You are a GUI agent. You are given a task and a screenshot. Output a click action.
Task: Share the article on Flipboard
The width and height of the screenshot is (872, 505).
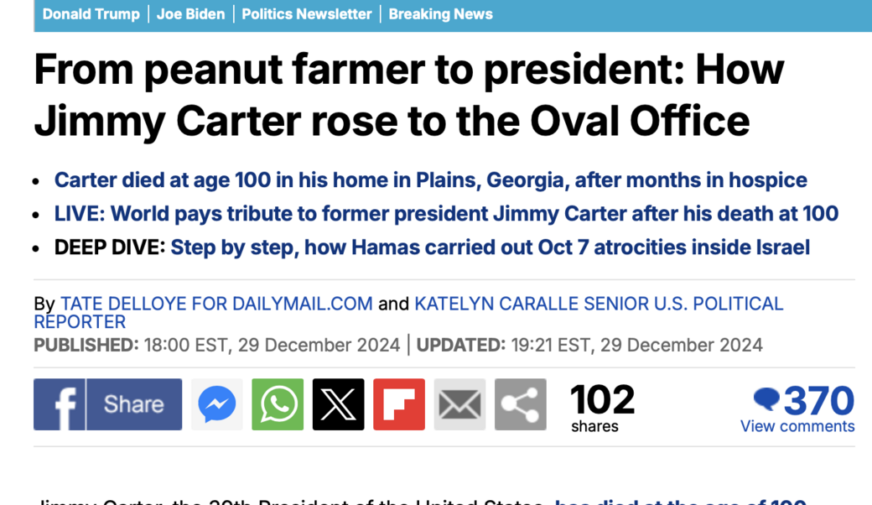[x=398, y=404]
